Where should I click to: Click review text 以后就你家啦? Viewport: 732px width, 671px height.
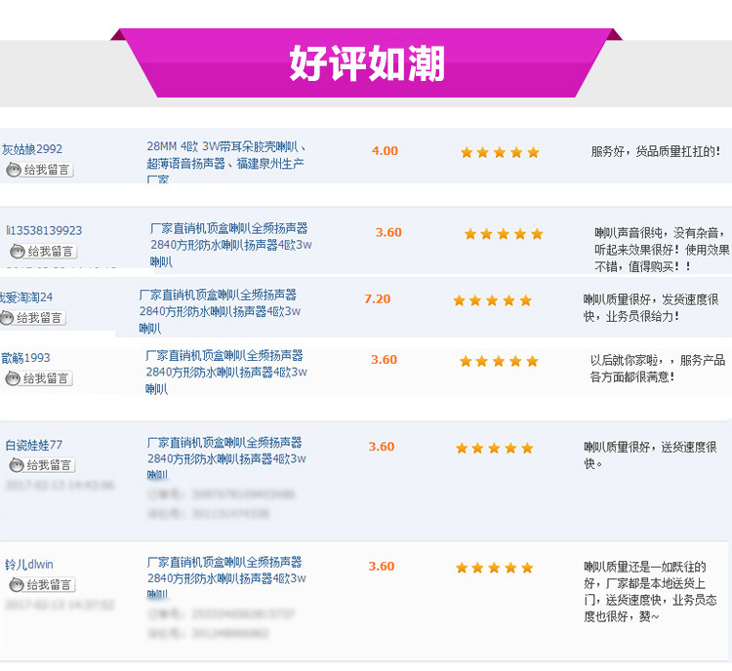(x=657, y=369)
